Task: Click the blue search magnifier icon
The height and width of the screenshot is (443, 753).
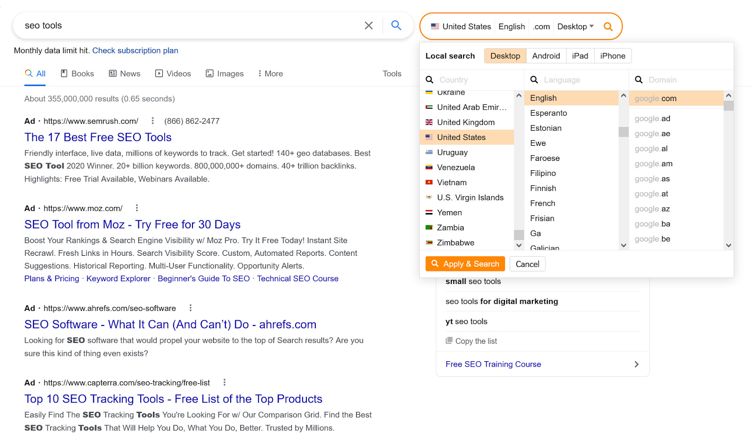Action: coord(396,25)
